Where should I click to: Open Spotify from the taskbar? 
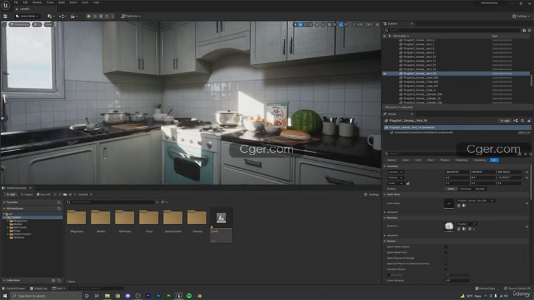click(189, 296)
